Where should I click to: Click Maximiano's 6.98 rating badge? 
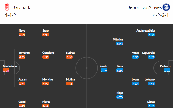(6, 71)
